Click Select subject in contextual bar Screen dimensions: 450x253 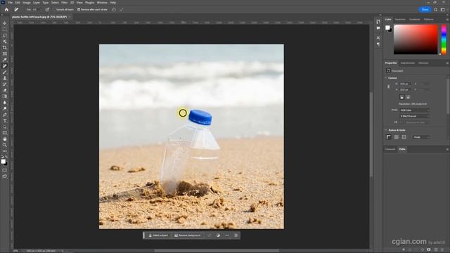(158, 235)
